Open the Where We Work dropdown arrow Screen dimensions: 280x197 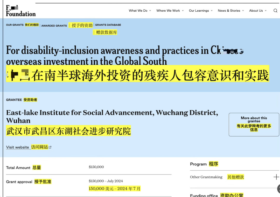pyautogui.click(x=183, y=11)
